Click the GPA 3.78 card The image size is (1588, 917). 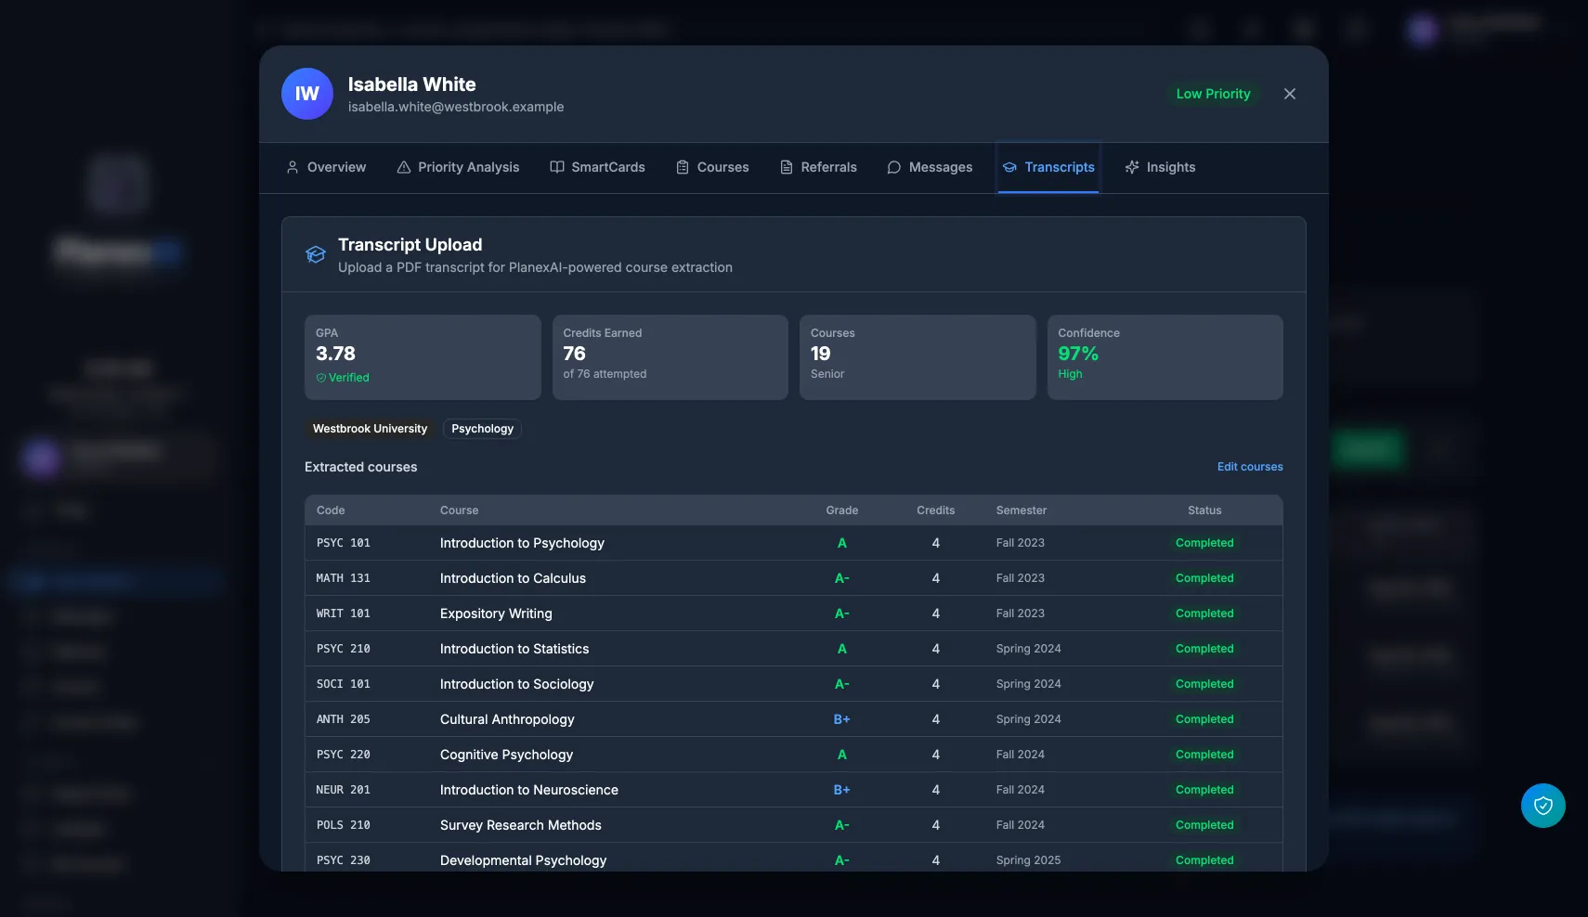tap(423, 357)
